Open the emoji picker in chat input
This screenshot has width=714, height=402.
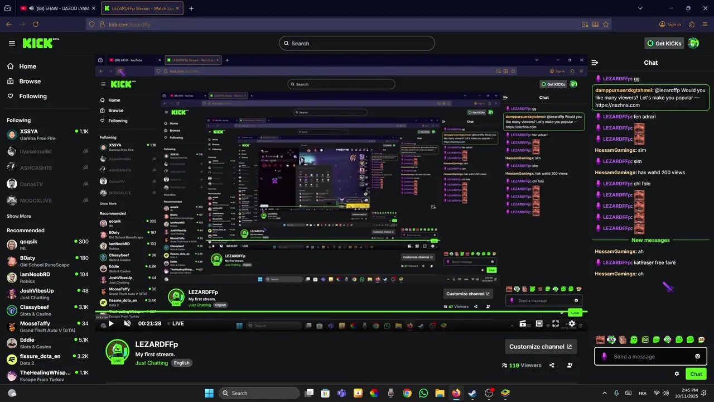pyautogui.click(x=697, y=356)
